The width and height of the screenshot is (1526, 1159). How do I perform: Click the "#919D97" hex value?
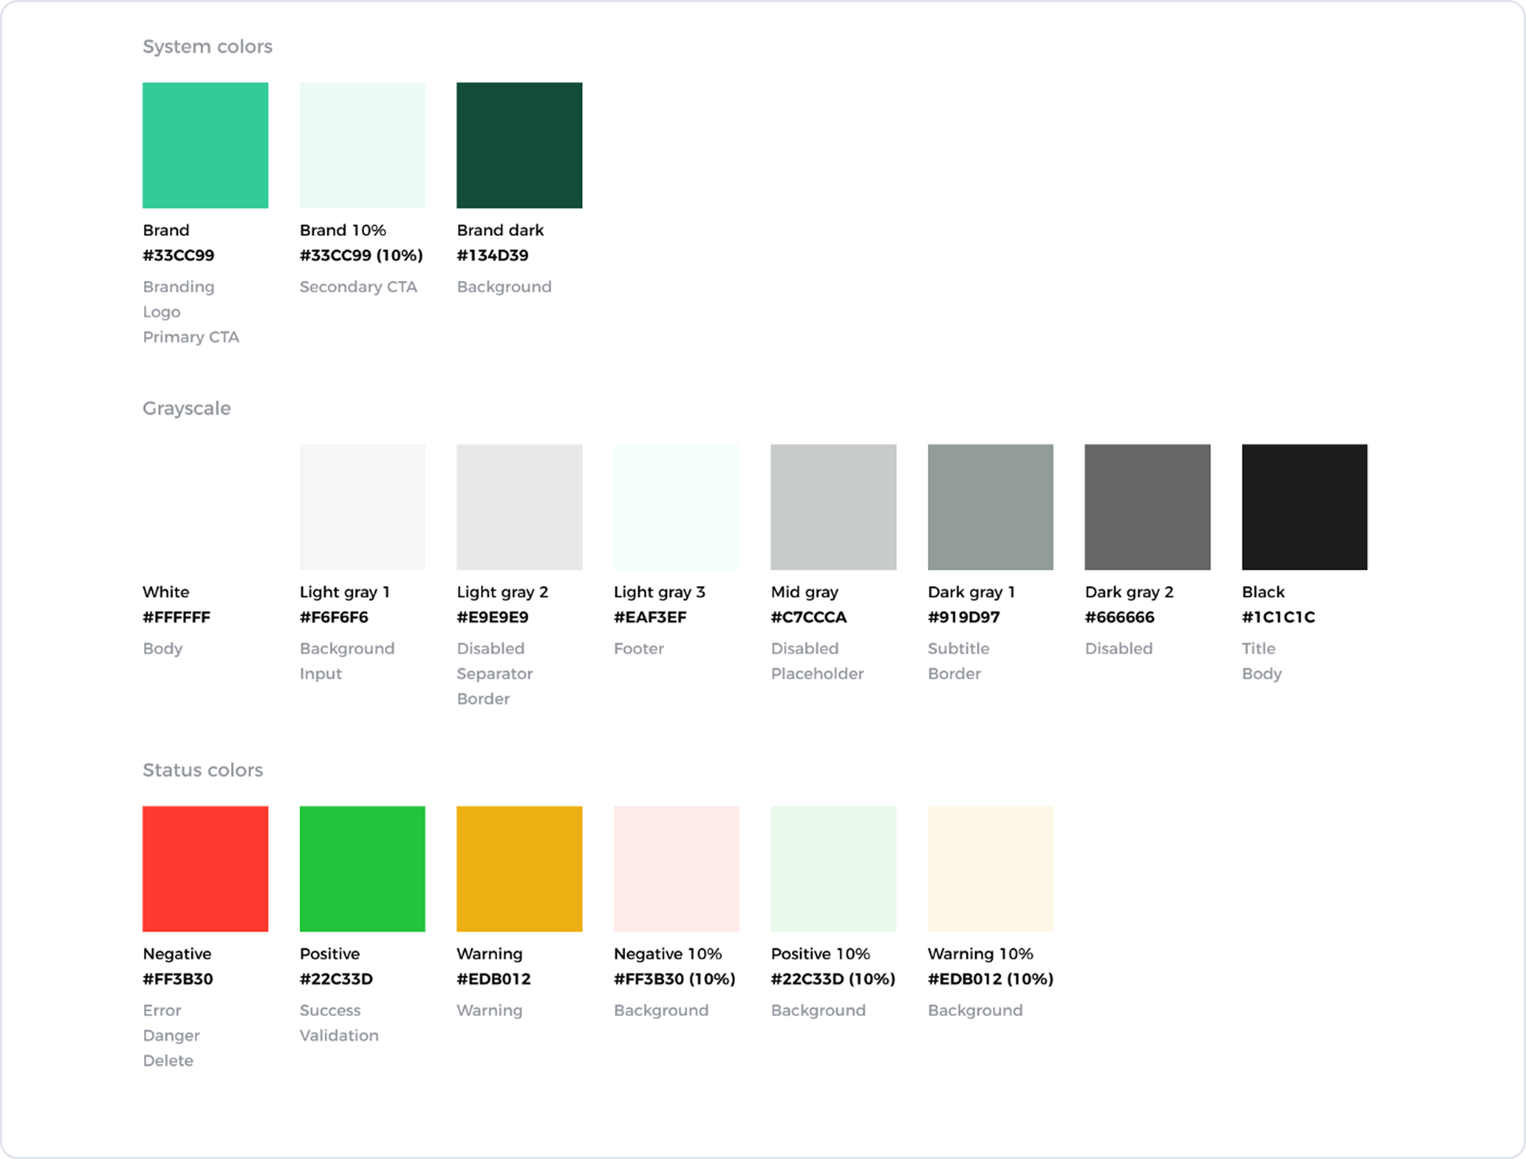(964, 617)
